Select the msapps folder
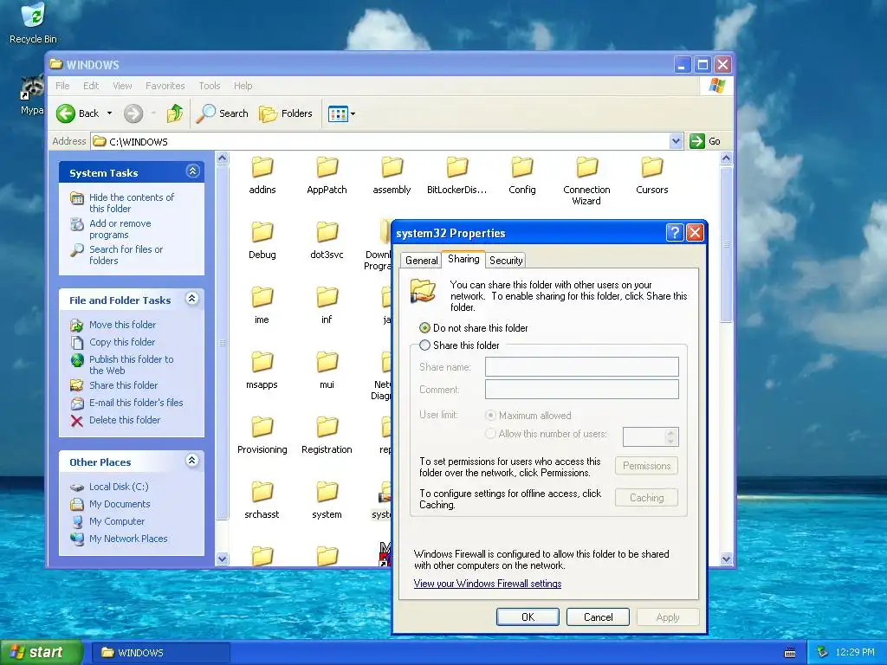The image size is (887, 665). click(262, 371)
